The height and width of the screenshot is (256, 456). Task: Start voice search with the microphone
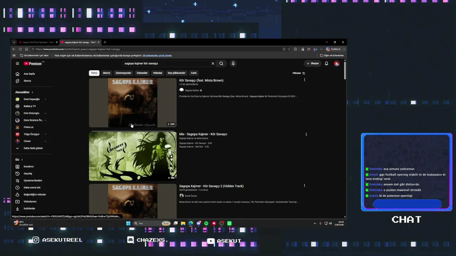pos(233,64)
